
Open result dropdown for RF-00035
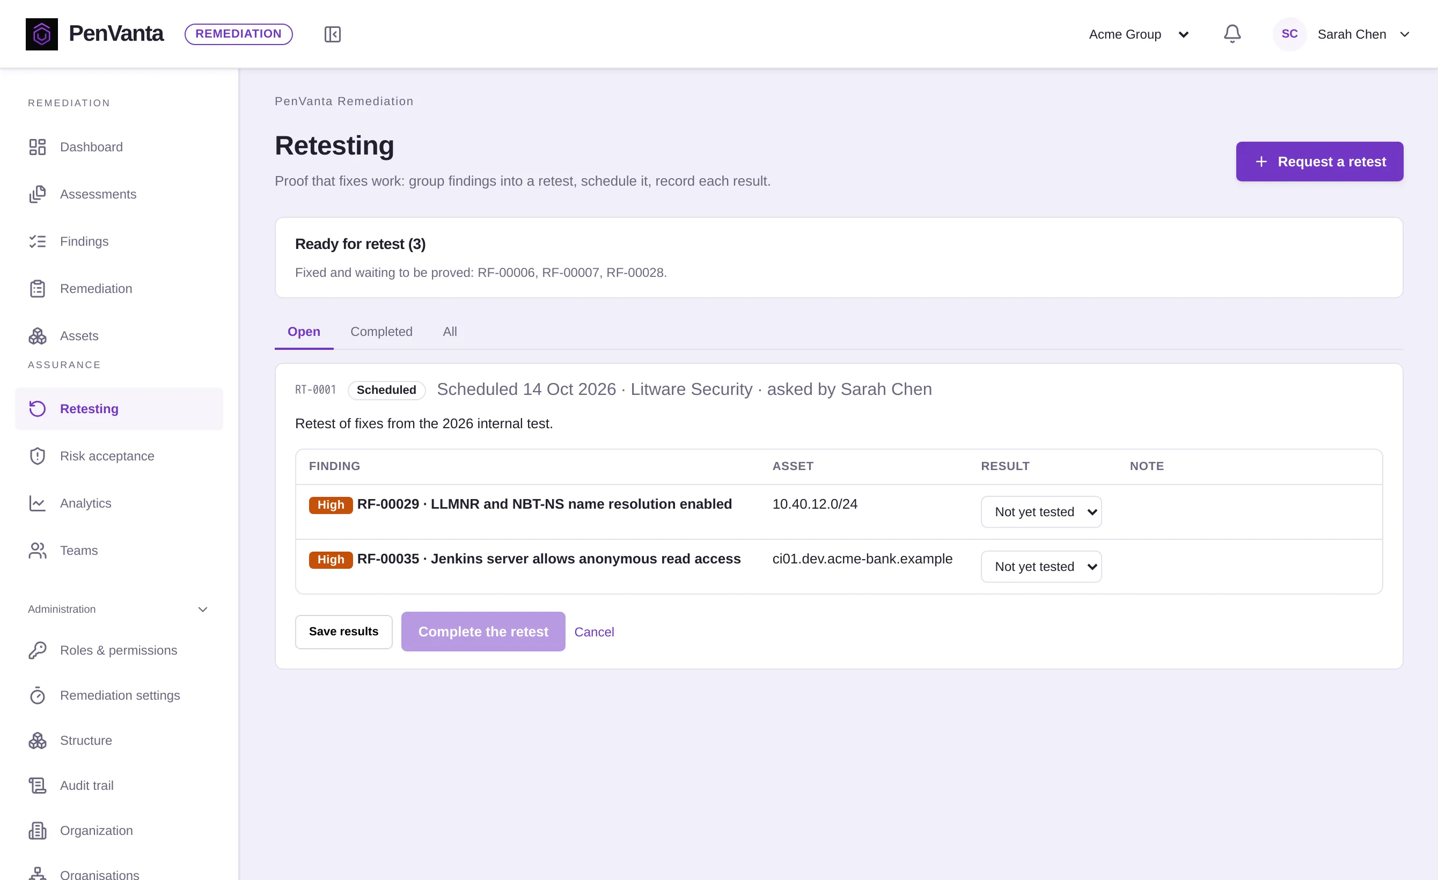point(1040,567)
